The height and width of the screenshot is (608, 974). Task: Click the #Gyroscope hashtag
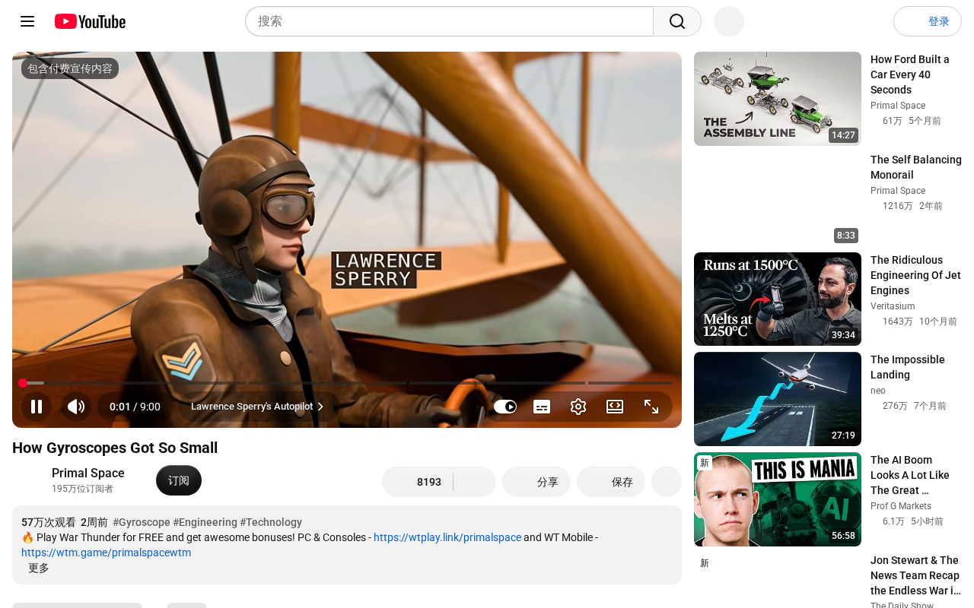(142, 522)
